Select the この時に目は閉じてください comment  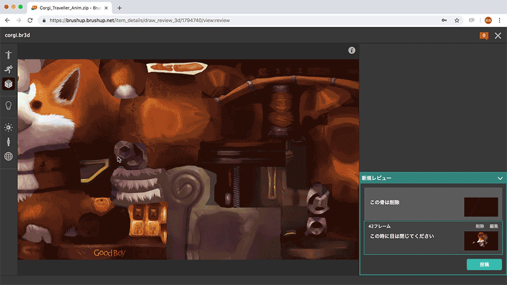402,236
